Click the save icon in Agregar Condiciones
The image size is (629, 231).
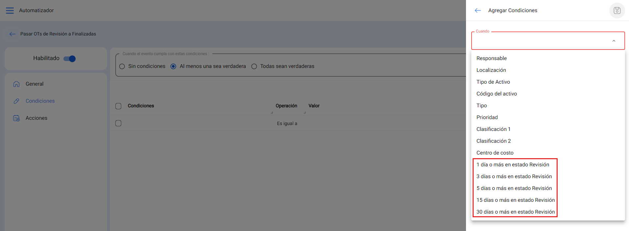click(617, 10)
